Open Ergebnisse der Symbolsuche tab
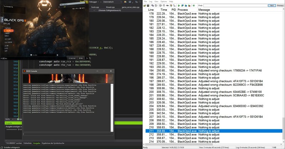This screenshot has height=149, width=285. click(53, 143)
